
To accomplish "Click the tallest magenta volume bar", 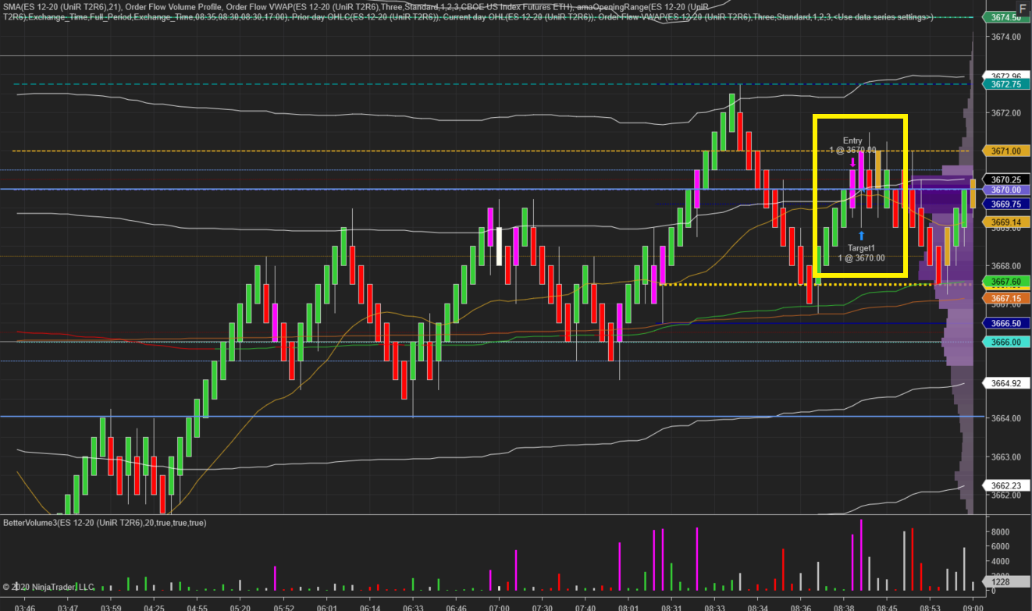I will pos(861,555).
